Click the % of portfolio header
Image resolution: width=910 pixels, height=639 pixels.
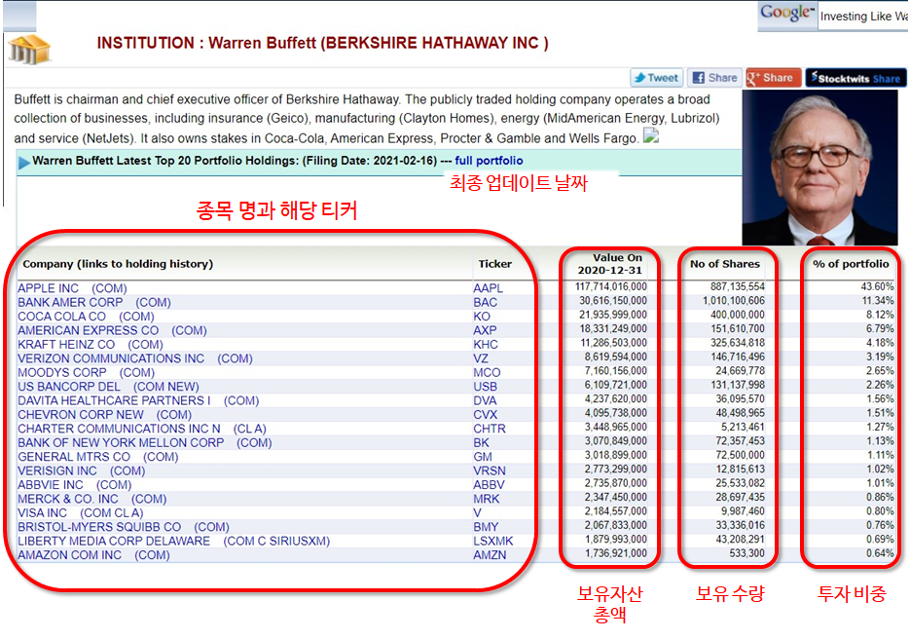(851, 264)
